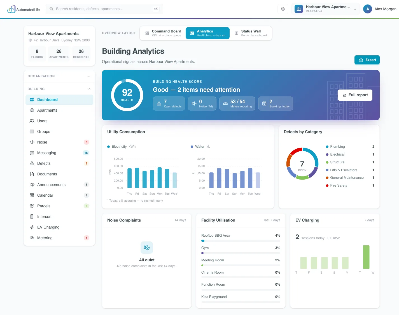Image resolution: width=399 pixels, height=315 pixels.
Task: Click the Fire Safety category row
Action: pos(350,185)
